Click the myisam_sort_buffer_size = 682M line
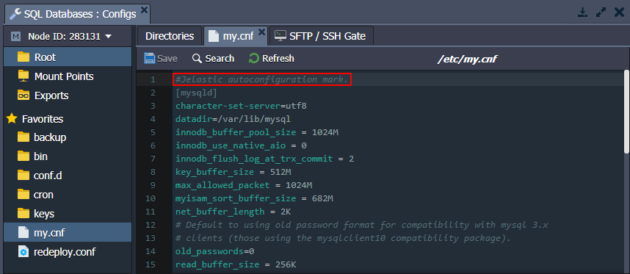 point(254,198)
